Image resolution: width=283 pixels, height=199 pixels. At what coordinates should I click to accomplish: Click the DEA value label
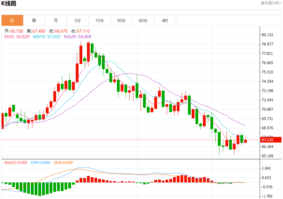pyautogui.click(x=63, y=162)
